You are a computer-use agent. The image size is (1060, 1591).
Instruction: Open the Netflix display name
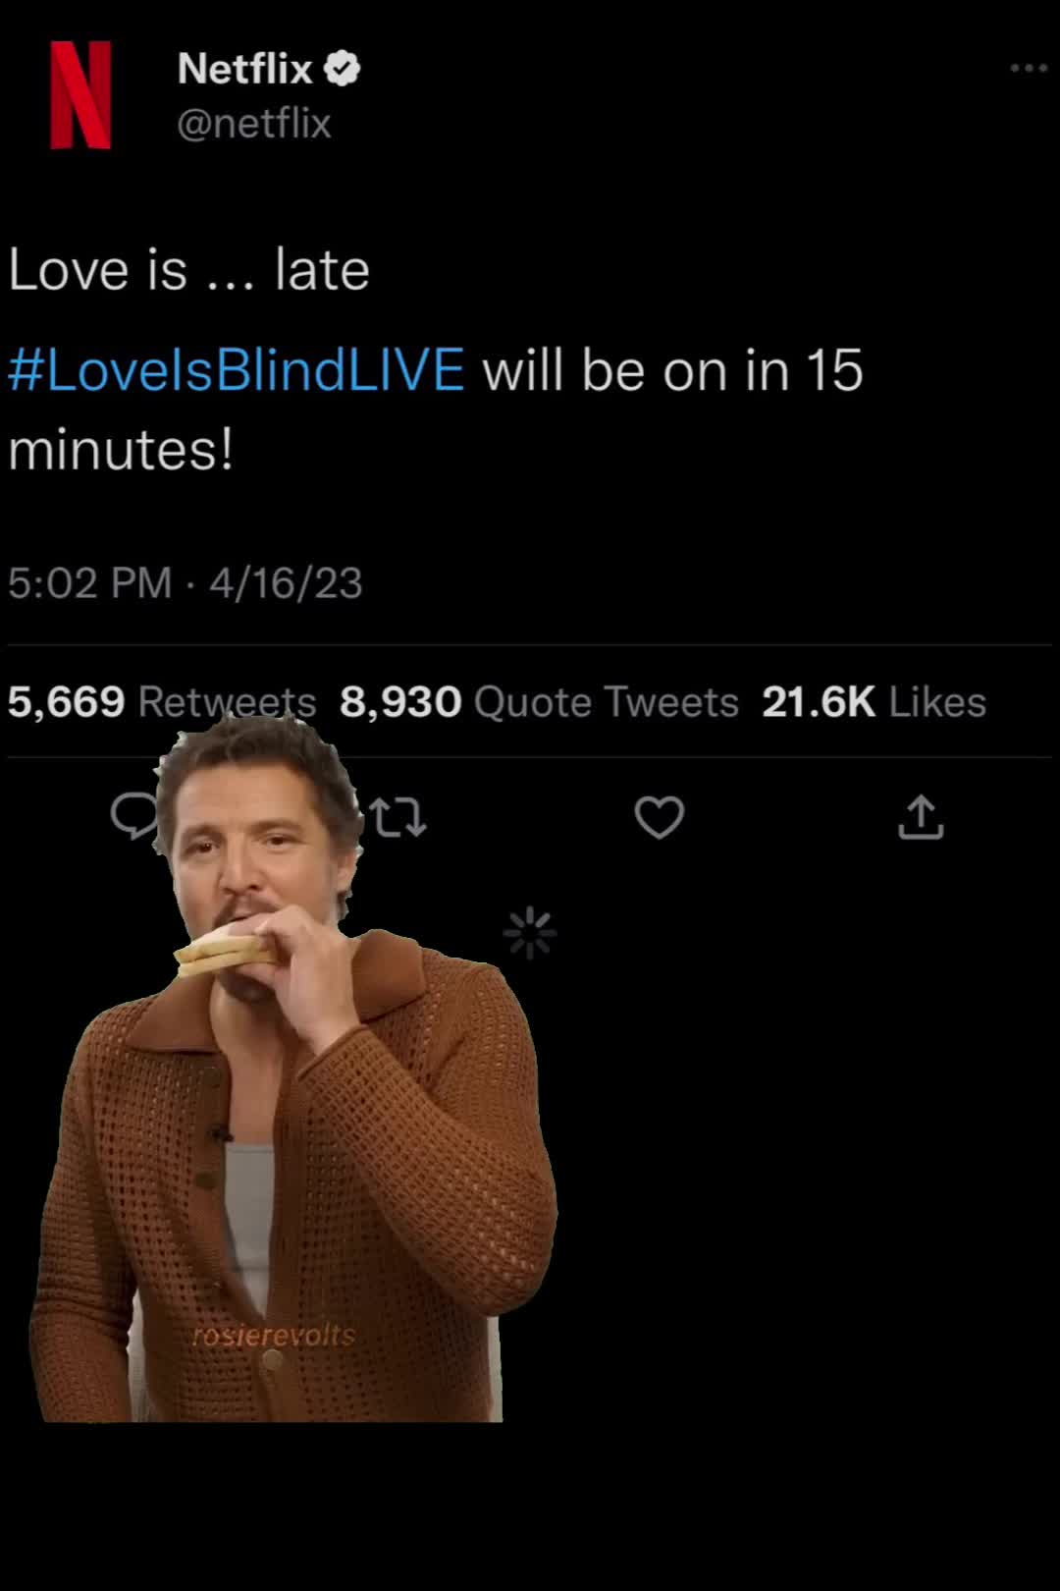pos(244,69)
